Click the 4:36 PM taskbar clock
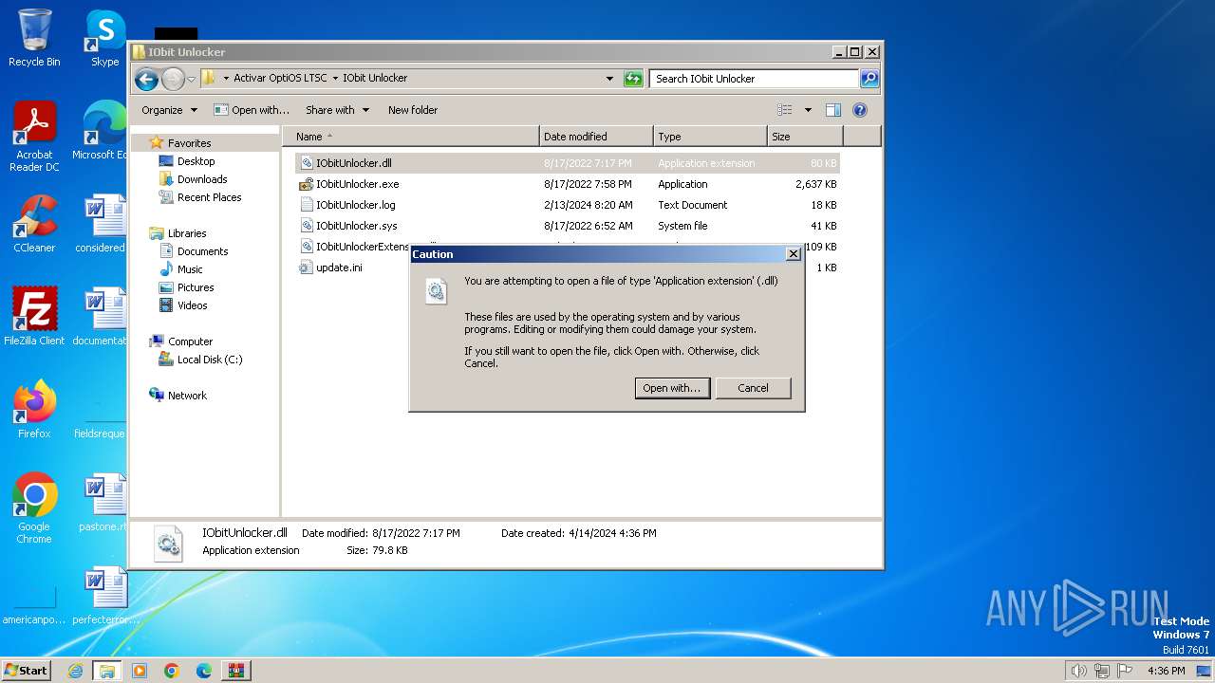 coord(1166,671)
